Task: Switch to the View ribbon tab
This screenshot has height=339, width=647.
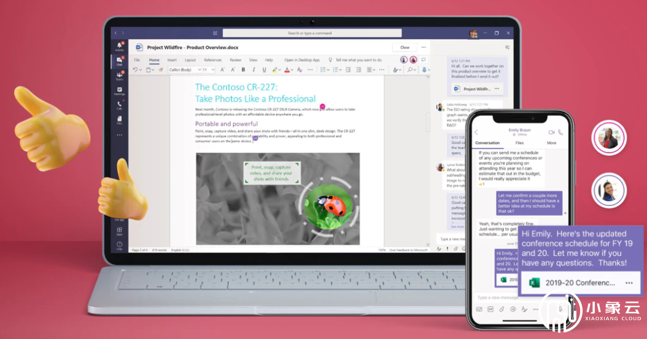Action: (254, 59)
